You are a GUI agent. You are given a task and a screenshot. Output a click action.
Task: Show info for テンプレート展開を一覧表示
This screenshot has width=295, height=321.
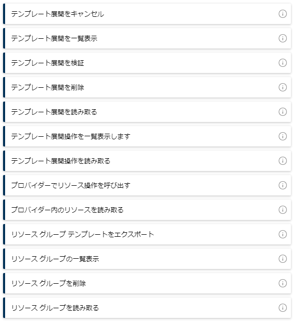tap(283, 38)
